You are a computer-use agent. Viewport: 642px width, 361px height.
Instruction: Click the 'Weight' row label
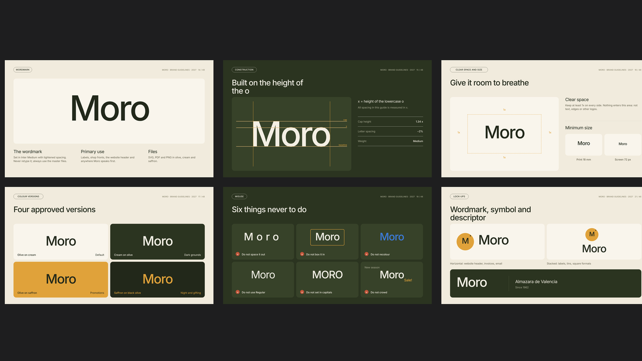coord(362,141)
